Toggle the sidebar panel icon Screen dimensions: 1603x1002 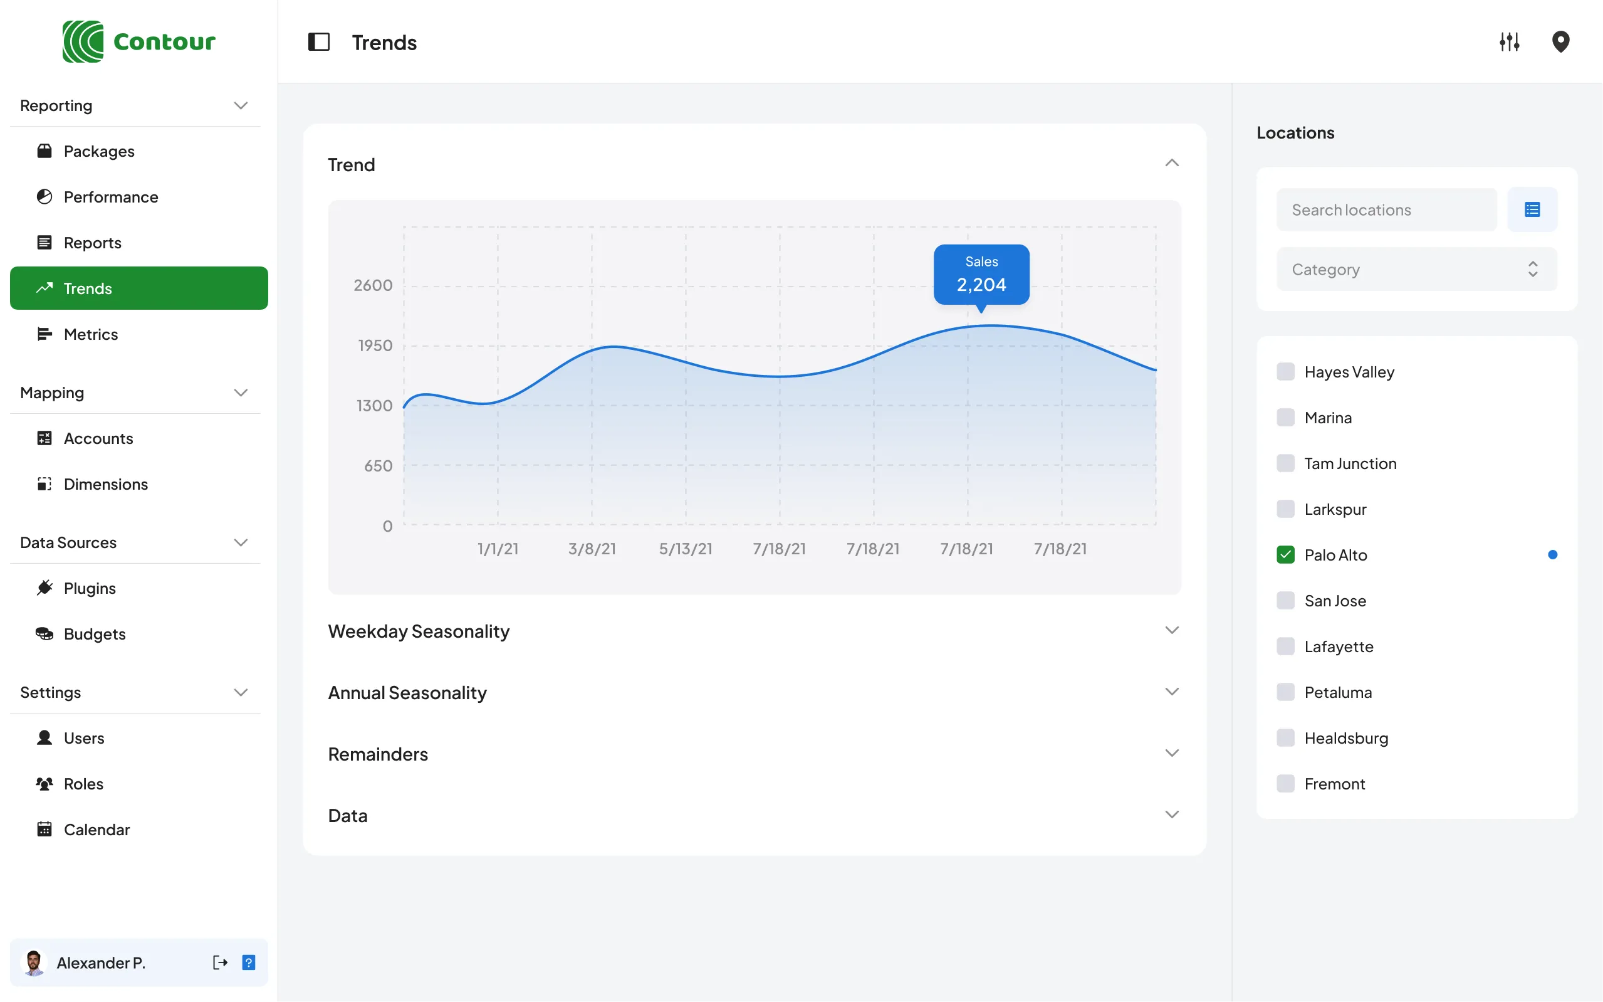coord(318,43)
